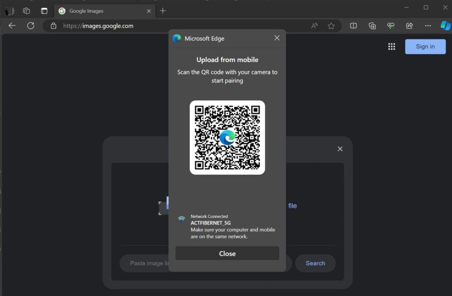Refresh the Google Images page

[x=30, y=26]
